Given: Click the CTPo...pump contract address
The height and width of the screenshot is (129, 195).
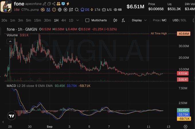Looking at the screenshot, I should point(30,9).
